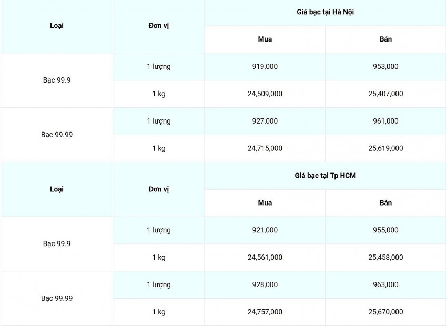The height and width of the screenshot is (326, 447).
Task: Select the 963,000 sell price cell
Action: [x=385, y=284]
